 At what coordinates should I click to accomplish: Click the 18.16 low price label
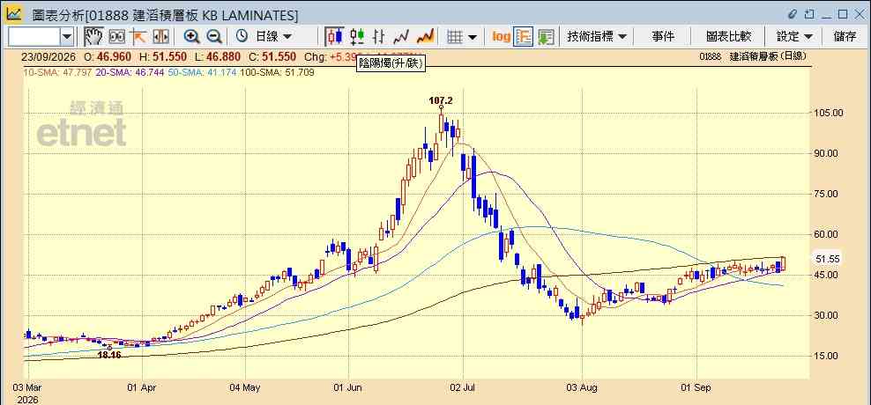click(x=109, y=355)
